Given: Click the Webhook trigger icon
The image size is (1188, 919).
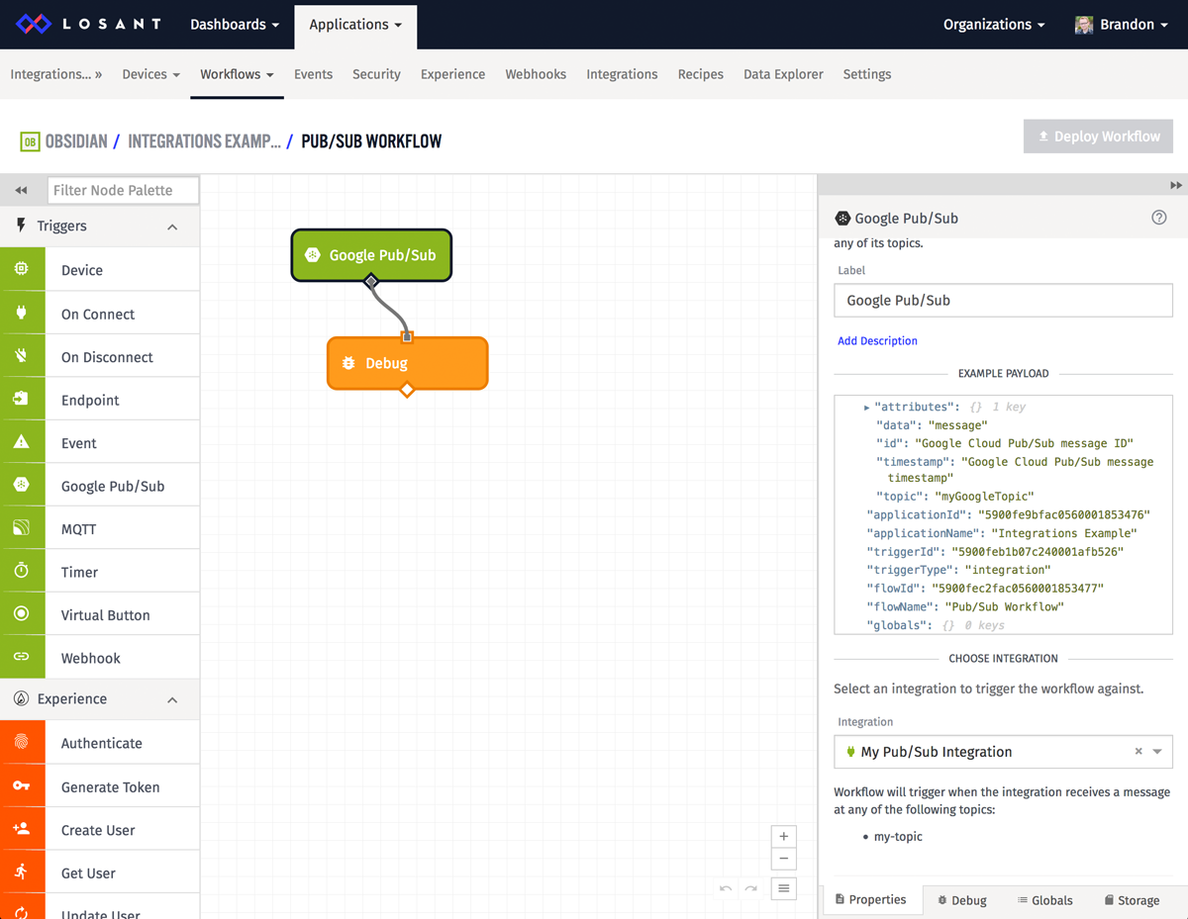Looking at the screenshot, I should [x=22, y=656].
